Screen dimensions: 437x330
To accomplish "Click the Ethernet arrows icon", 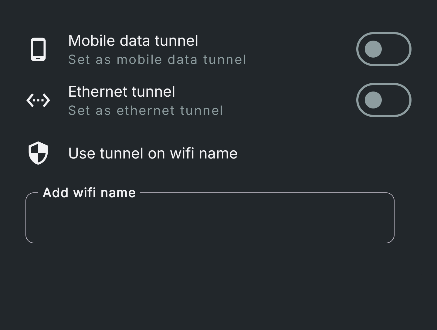I will point(38,100).
